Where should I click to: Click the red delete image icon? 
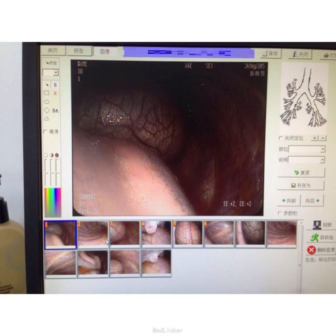pyautogui.click(x=312, y=250)
